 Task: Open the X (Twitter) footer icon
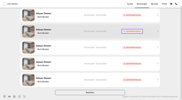pos(24,97)
